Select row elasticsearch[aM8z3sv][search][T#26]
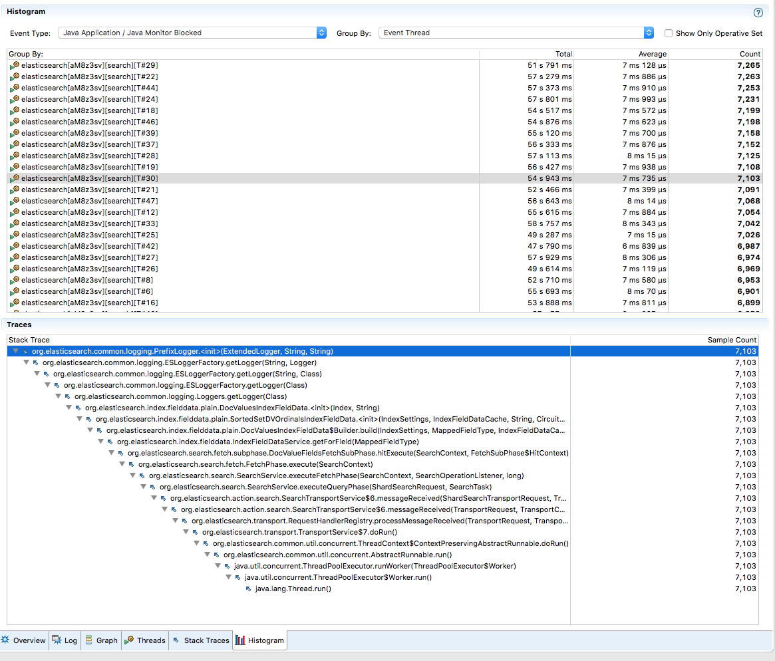Image resolution: width=775 pixels, height=661 pixels. click(x=385, y=269)
